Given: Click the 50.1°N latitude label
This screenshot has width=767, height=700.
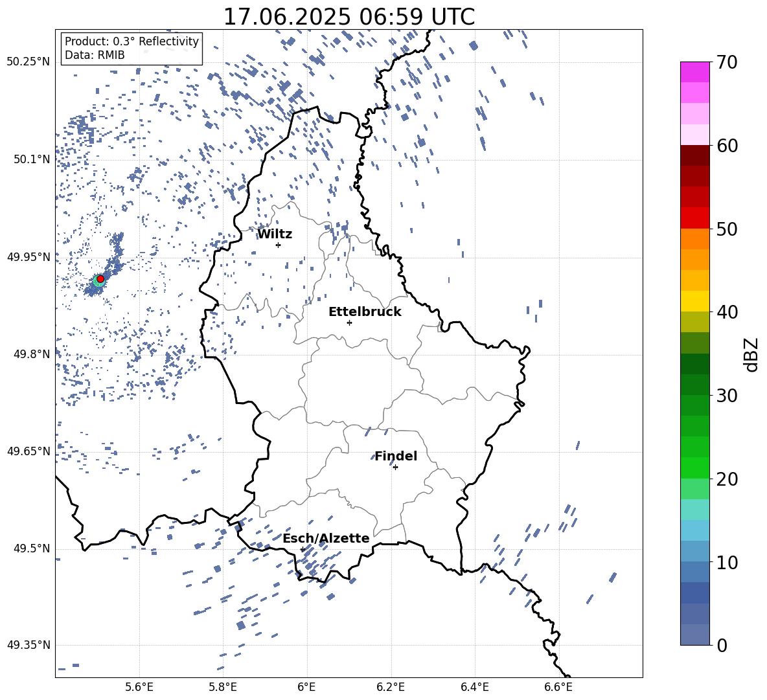Looking at the screenshot, I should [x=32, y=159].
